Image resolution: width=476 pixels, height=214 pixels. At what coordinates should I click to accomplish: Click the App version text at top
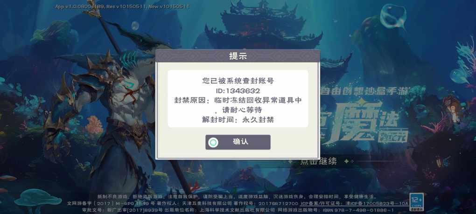pyautogui.click(x=122, y=7)
